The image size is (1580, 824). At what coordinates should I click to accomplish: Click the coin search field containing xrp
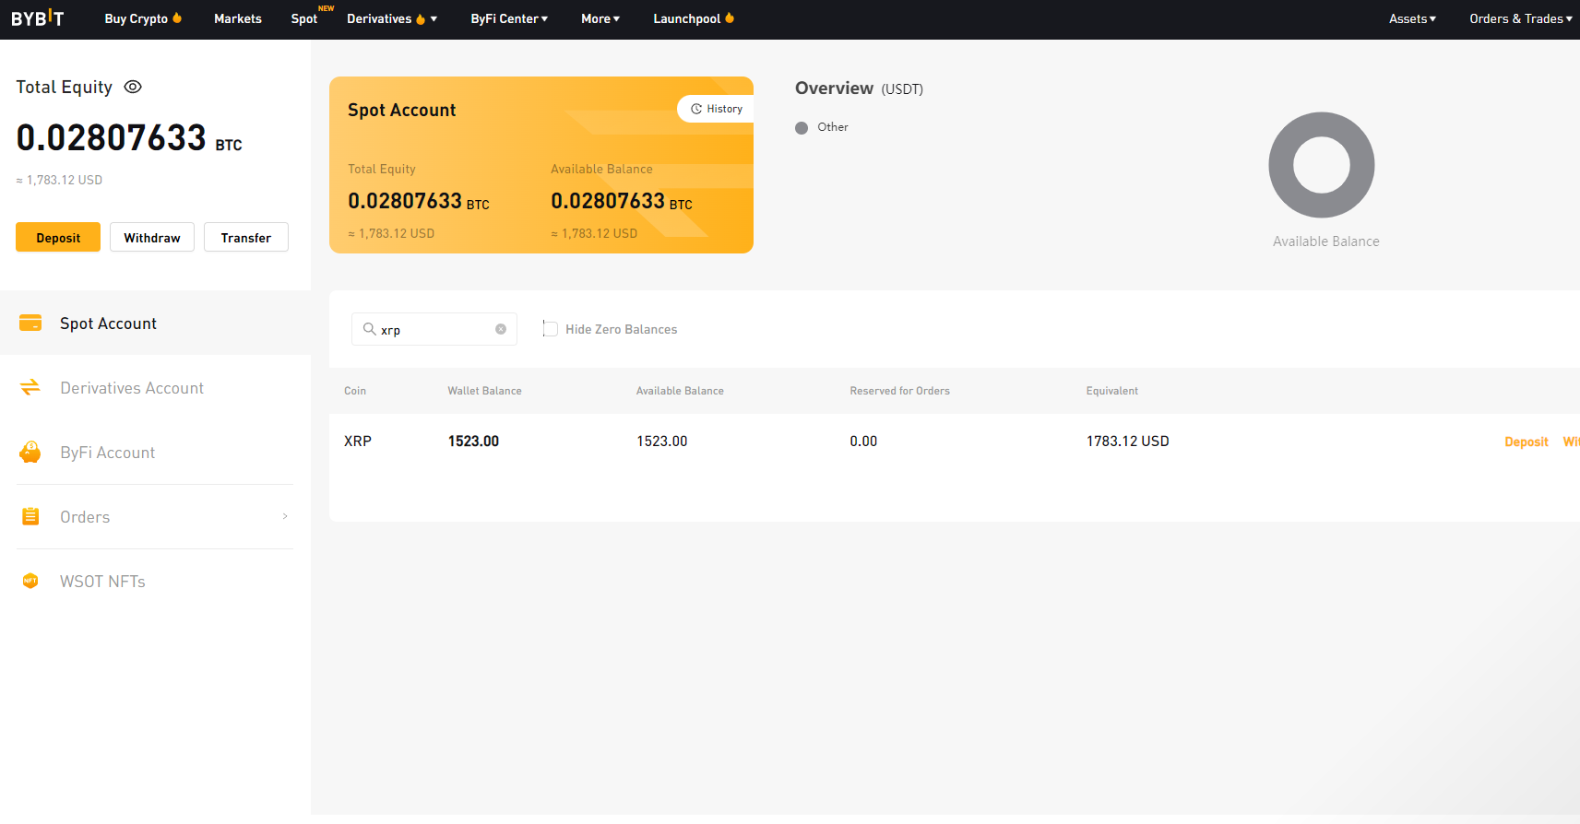(434, 329)
